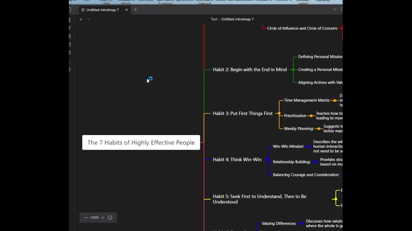Collapse Habit 3 branch via orange dot
Screen dimensions: 412x231
pyautogui.click(x=279, y=114)
